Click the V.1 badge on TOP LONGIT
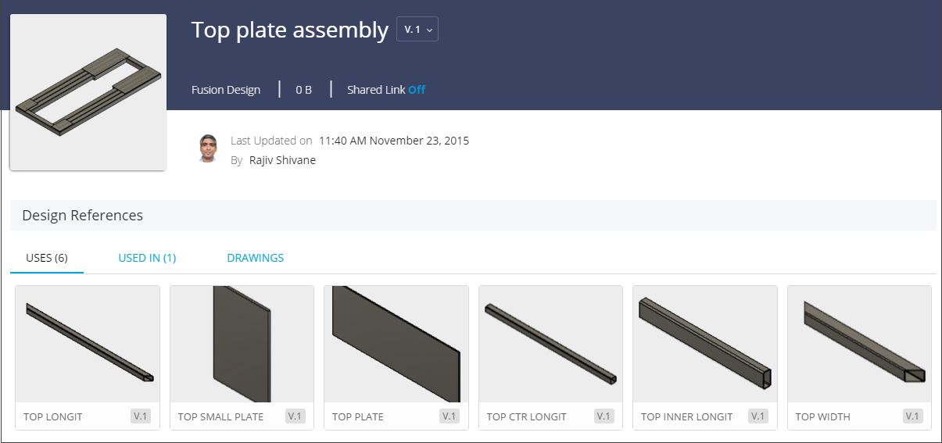Viewport: 942px width, 443px height. 141,416
